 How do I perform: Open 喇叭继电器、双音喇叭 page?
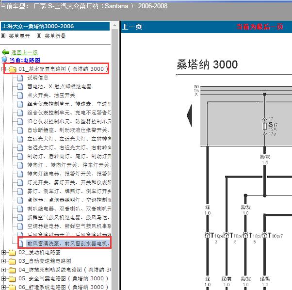point(69,209)
